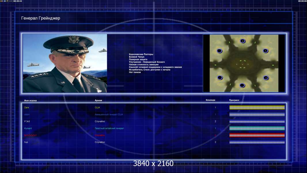Click Случайно army entry in hup row

coord(100,142)
